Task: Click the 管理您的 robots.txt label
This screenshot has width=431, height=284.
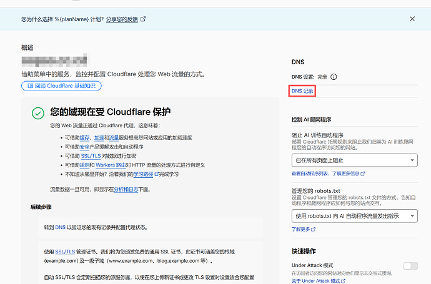Action: (x=316, y=191)
